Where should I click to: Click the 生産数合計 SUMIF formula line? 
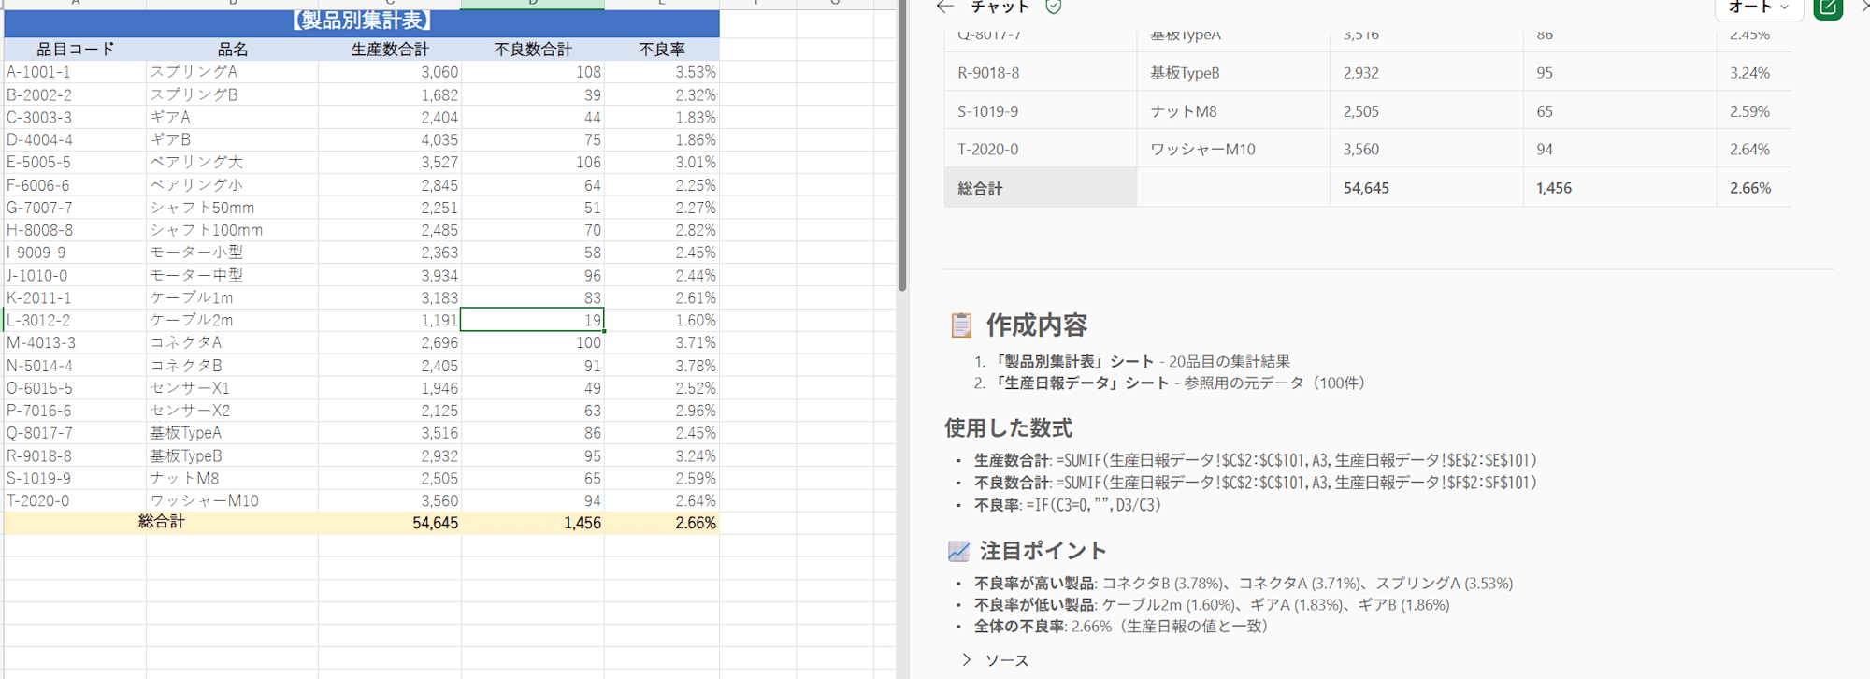[1256, 460]
